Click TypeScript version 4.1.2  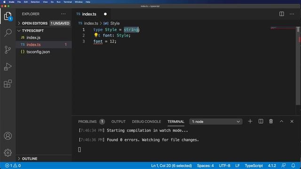point(272,166)
